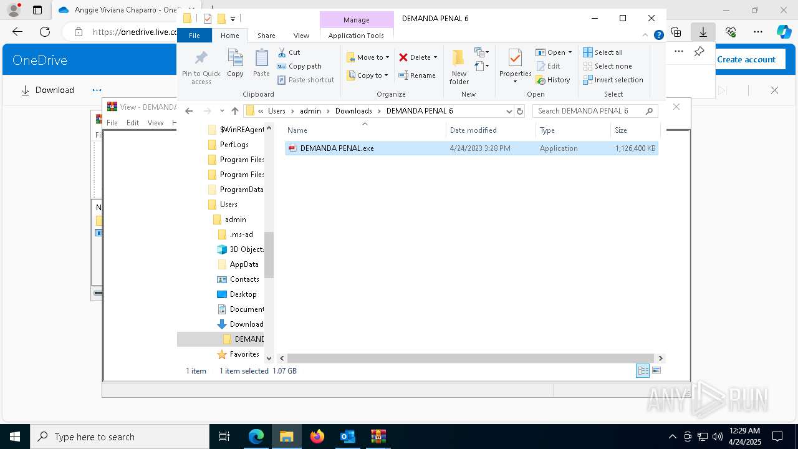Viewport: 798px width, 449px height.
Task: Open Edit menu in WinRAR window
Action: (x=133, y=123)
